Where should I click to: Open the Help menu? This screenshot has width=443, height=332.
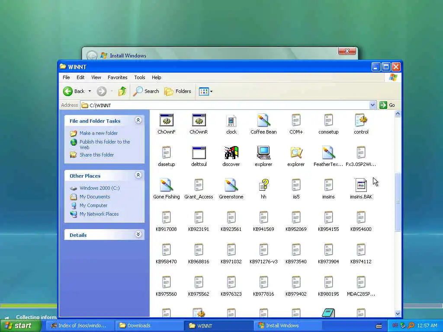156,77
